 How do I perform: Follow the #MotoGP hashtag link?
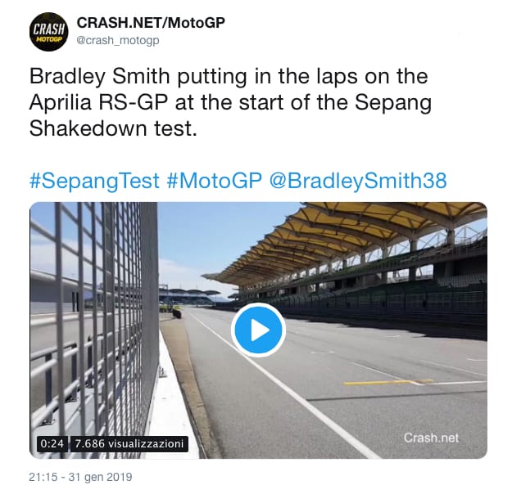coord(215,180)
